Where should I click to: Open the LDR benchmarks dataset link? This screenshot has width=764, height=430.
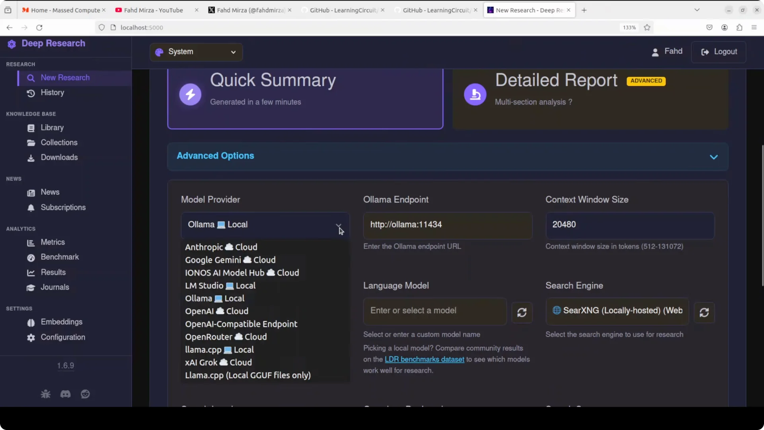click(424, 360)
